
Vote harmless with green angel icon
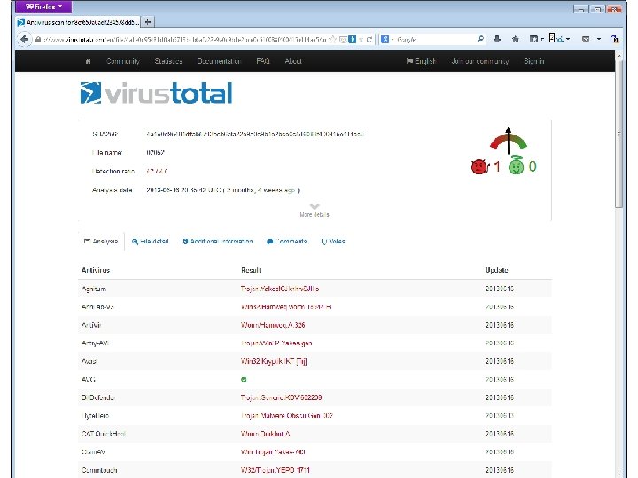click(517, 166)
